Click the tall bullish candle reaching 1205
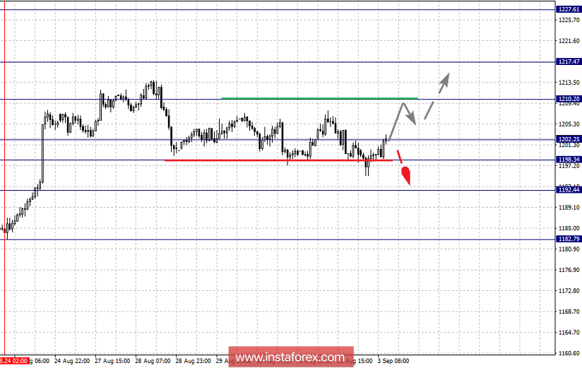This screenshot has width=582, height=368. click(x=42, y=154)
